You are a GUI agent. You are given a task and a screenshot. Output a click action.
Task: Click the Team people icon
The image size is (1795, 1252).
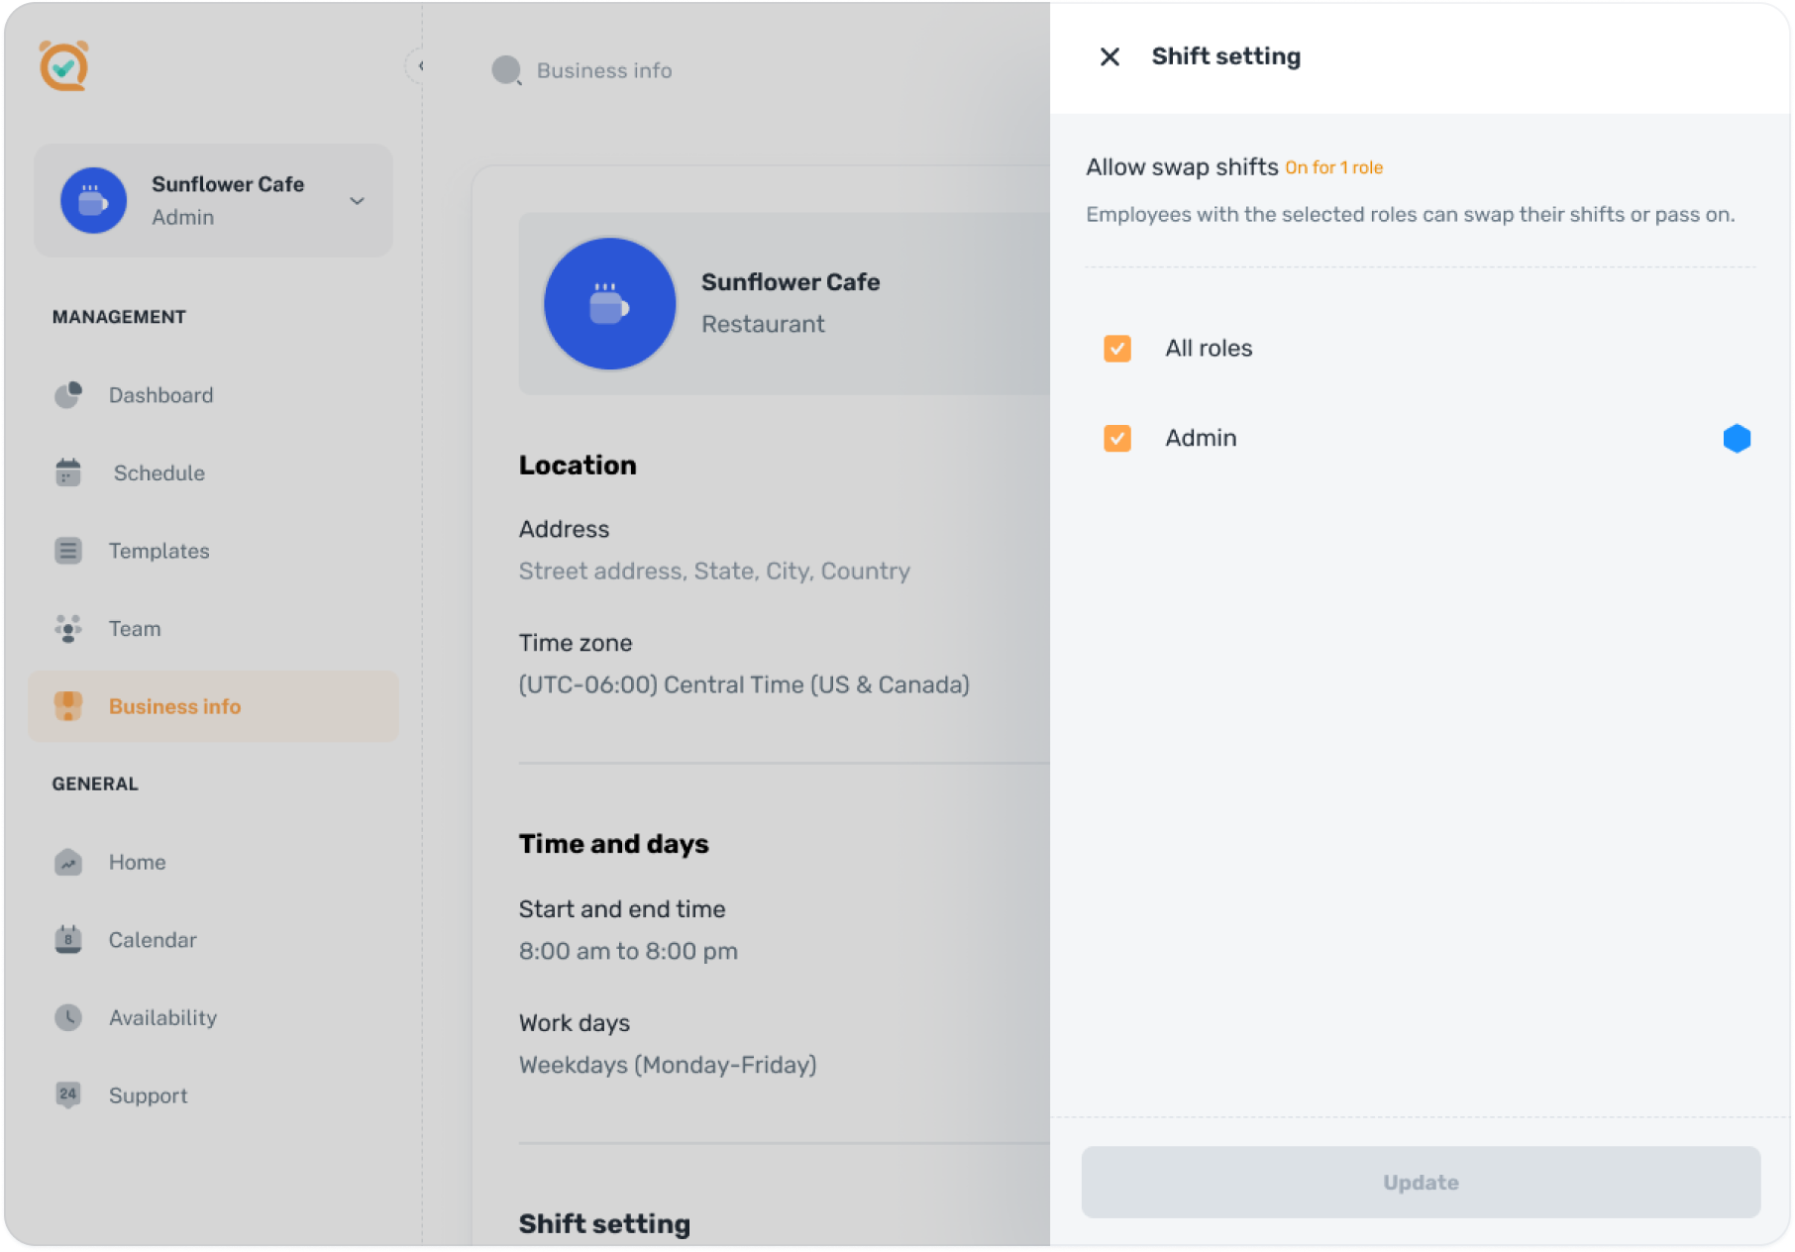pos(68,629)
